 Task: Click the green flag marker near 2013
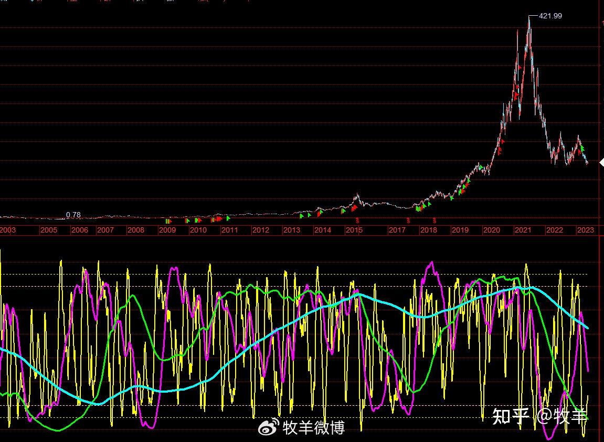tap(302, 216)
